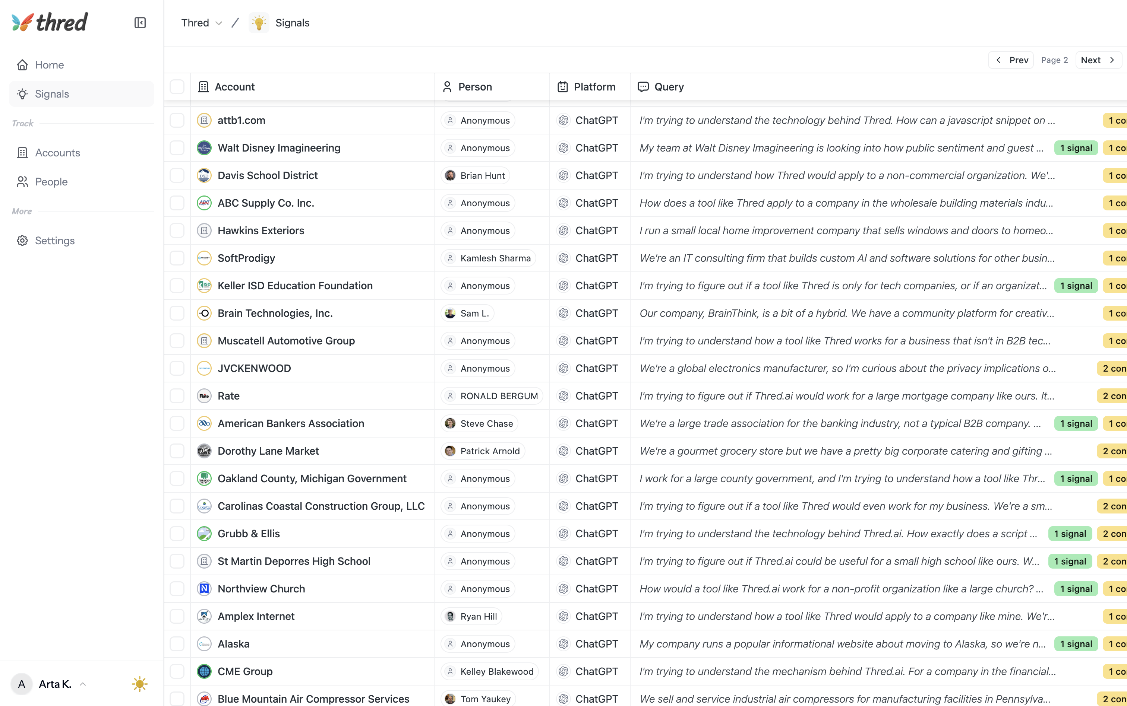Click Walt Disney Imagineering account logo
1127x706 pixels.
204,148
